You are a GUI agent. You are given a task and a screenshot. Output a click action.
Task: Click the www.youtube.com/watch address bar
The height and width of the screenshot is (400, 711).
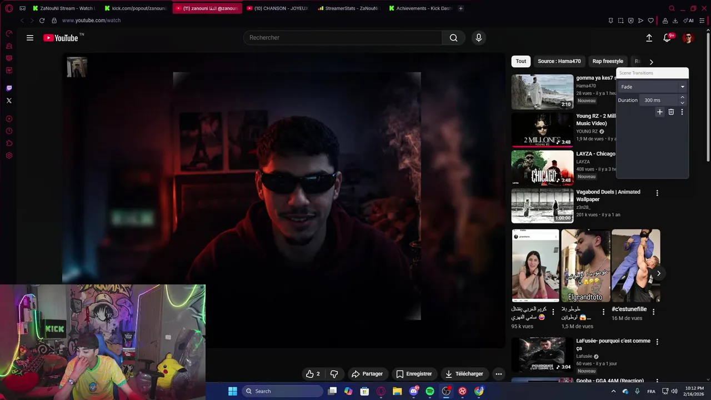click(92, 21)
